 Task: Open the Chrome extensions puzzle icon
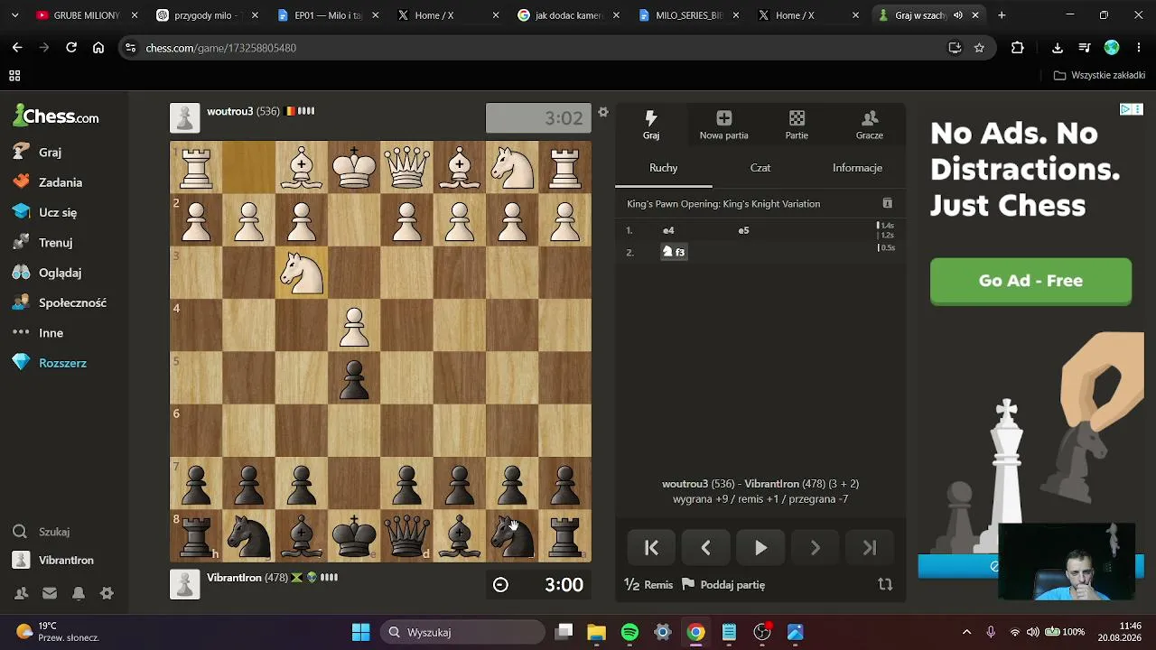coord(1018,48)
